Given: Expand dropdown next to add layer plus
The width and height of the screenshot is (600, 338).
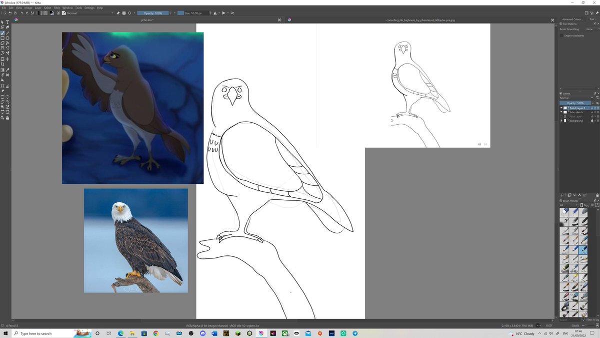Looking at the screenshot, I should point(565,195).
